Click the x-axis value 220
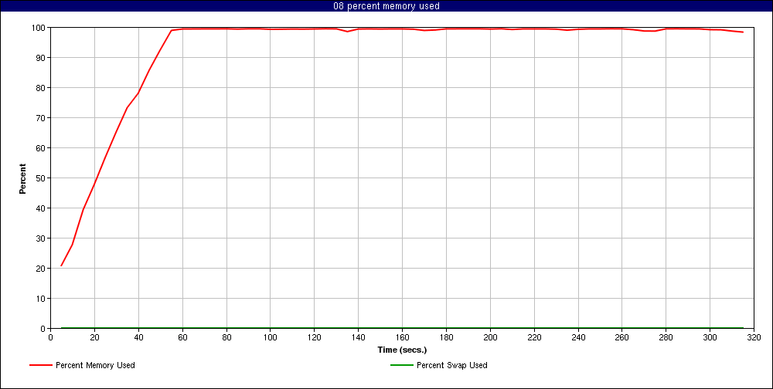This screenshot has width=773, height=389. click(534, 337)
